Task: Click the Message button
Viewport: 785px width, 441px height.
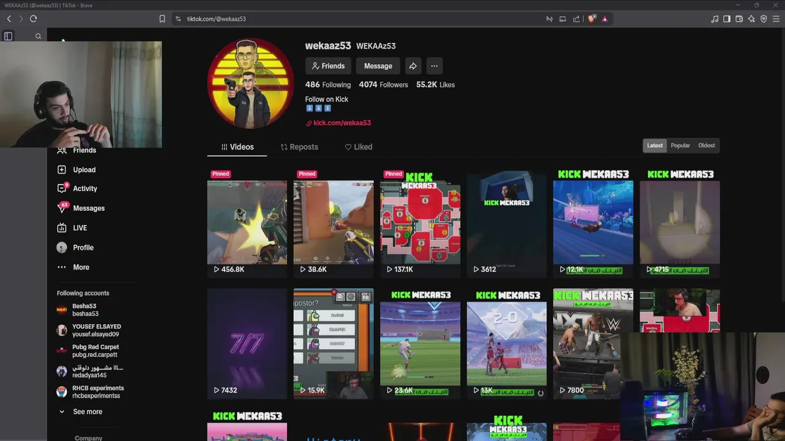Action: [378, 66]
